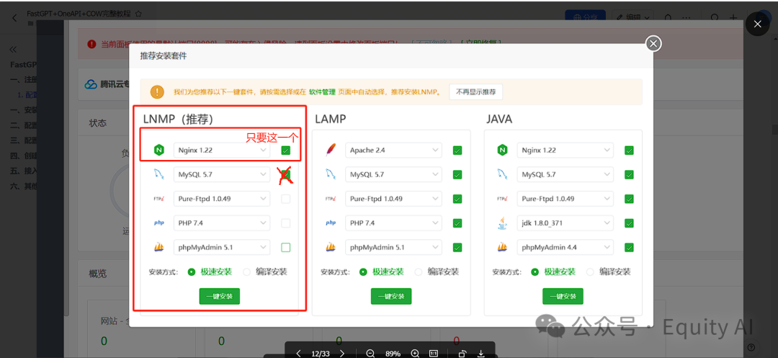This screenshot has width=778, height=358.
Task: Toggle Nginx 1.22 checkbox in LNMP
Action: (286, 151)
